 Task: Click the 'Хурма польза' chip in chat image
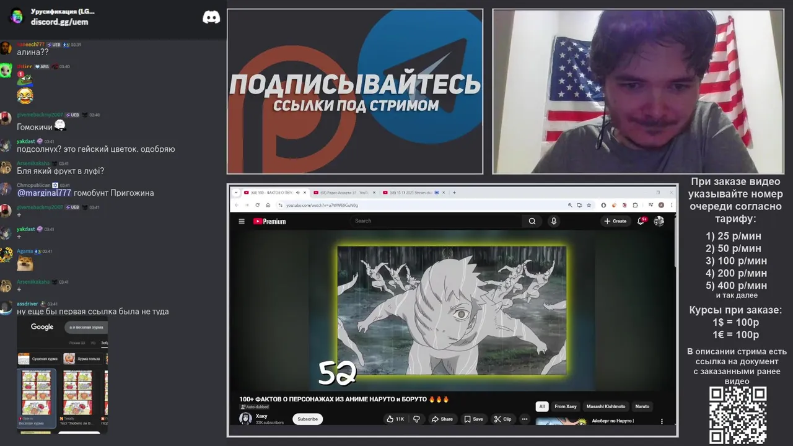pos(83,359)
